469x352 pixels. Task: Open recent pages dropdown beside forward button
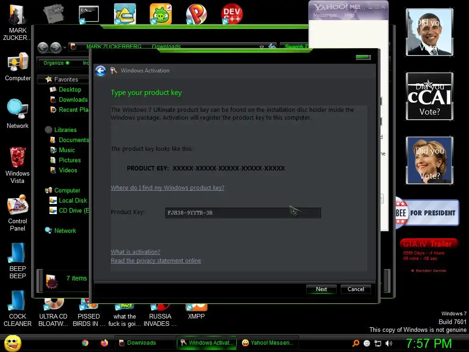pyautogui.click(x=64, y=47)
